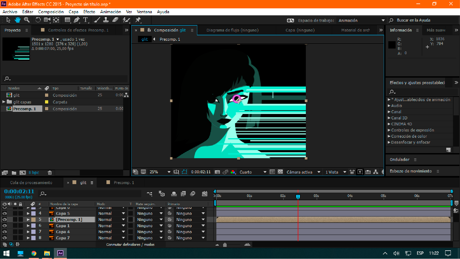The image size is (460, 259).
Task: Select the Selection arrow tool
Action: 8,20
